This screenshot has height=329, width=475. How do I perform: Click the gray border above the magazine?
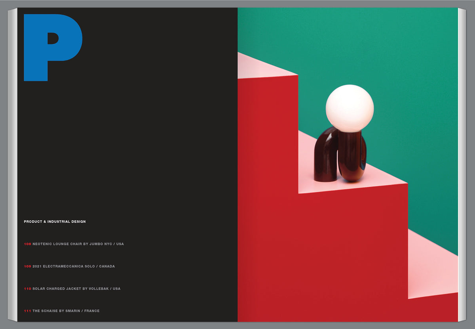pos(237,3)
